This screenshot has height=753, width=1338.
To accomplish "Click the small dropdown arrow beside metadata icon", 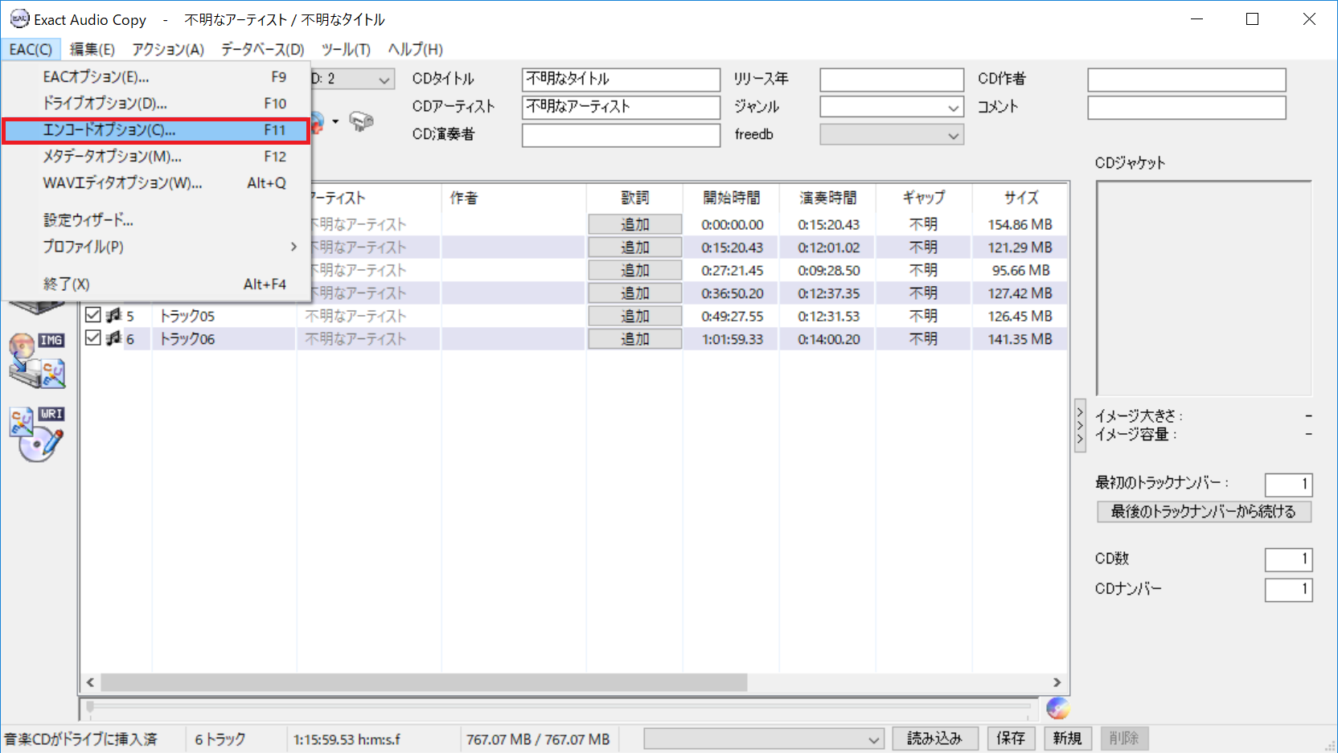I will [x=335, y=121].
